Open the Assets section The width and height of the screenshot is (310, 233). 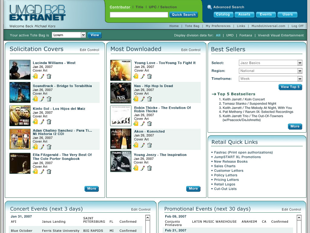(244, 15)
